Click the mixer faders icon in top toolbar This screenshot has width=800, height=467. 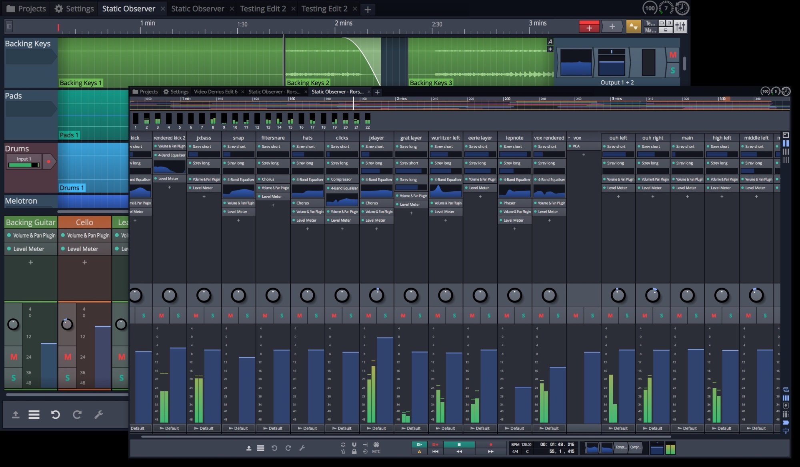680,27
